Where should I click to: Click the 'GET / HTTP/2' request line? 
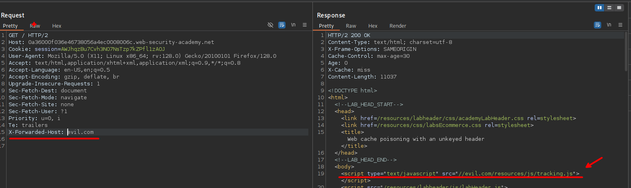pyautogui.click(x=28, y=35)
